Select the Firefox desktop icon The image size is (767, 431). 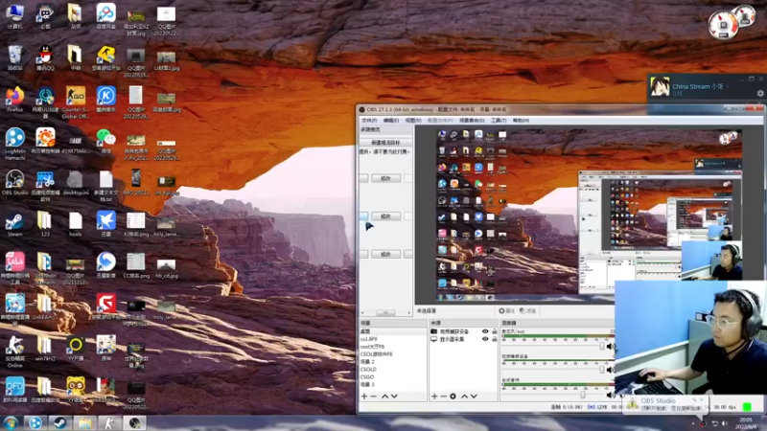point(15,100)
